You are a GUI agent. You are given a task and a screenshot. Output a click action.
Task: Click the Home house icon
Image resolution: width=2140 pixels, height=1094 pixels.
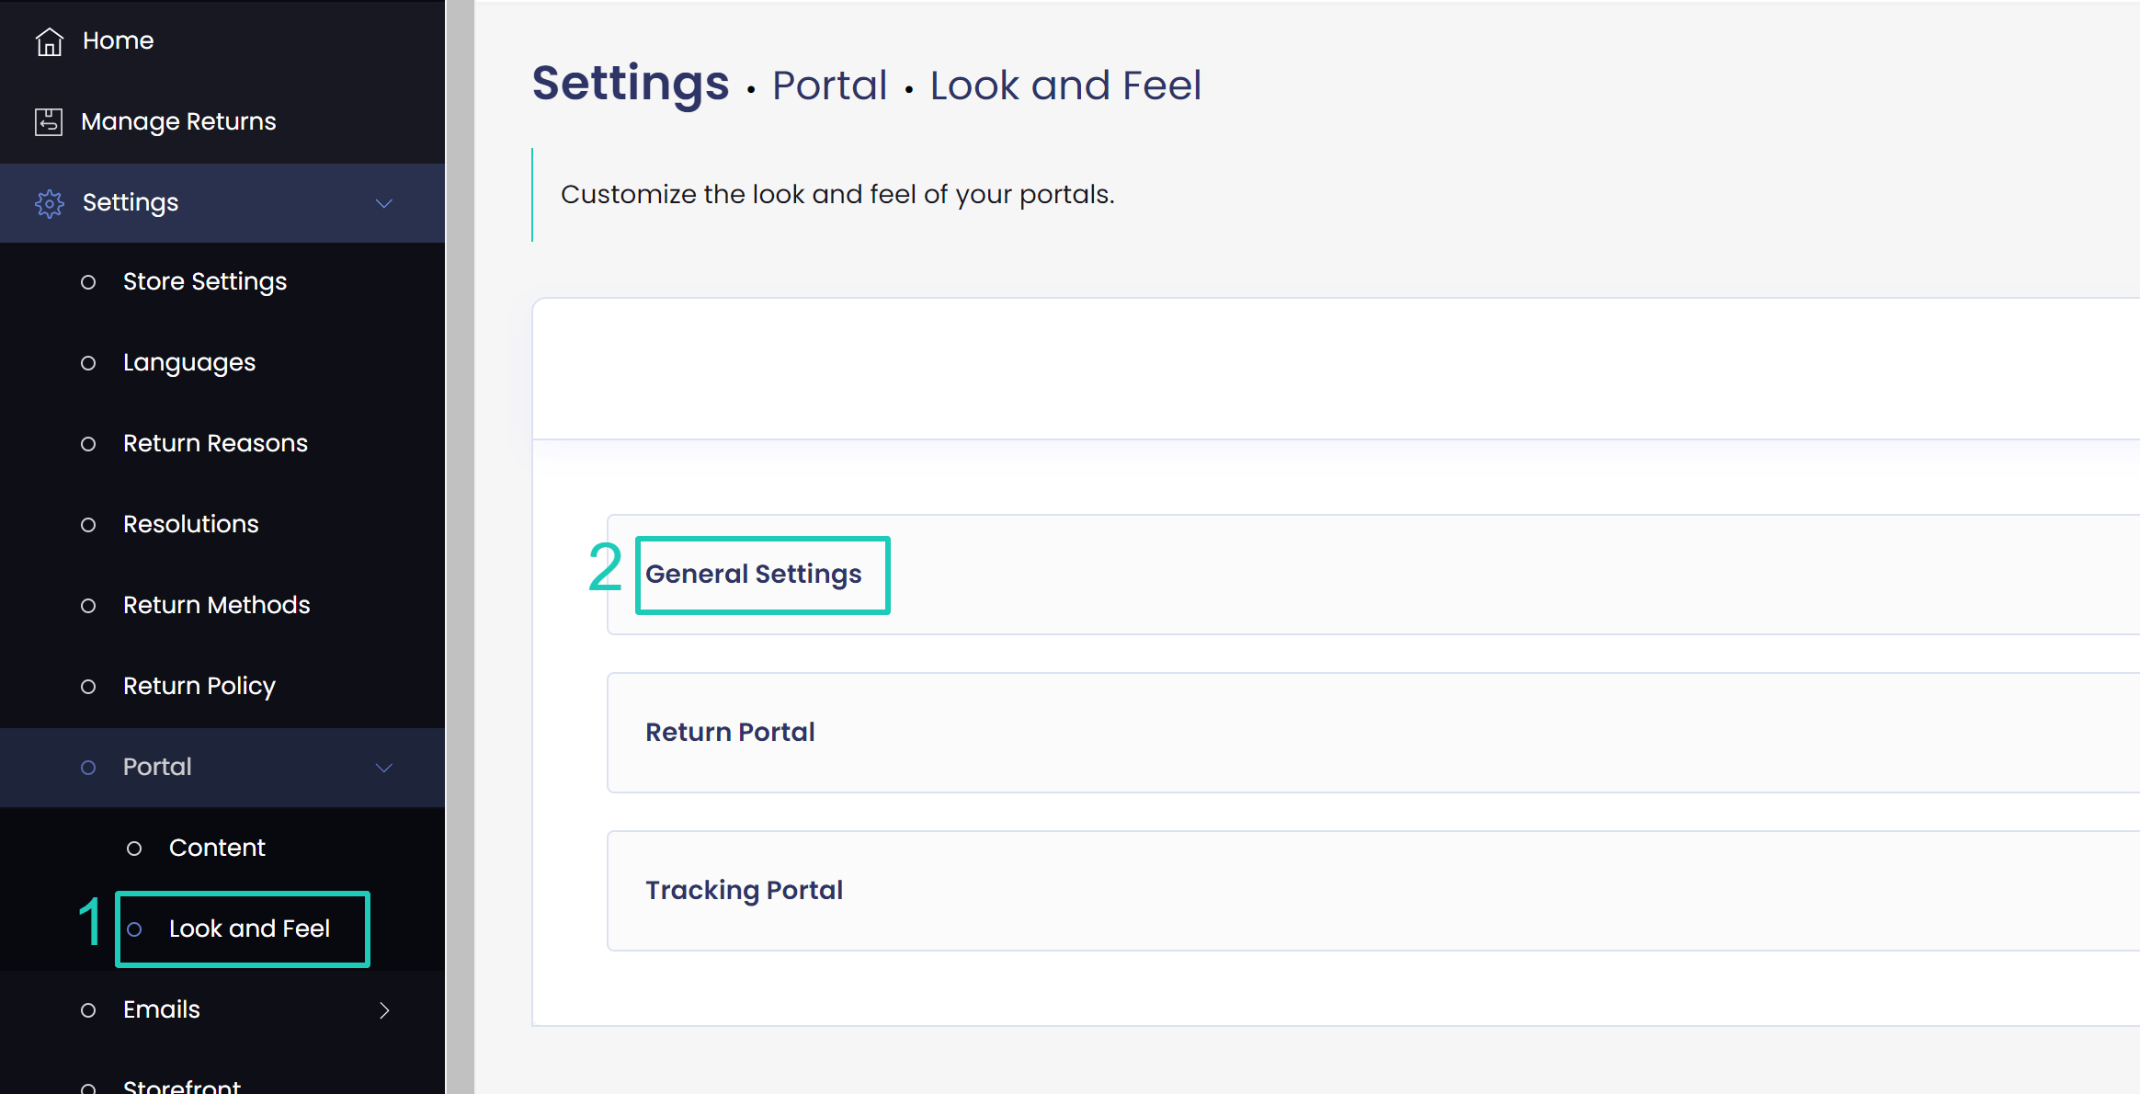(50, 41)
